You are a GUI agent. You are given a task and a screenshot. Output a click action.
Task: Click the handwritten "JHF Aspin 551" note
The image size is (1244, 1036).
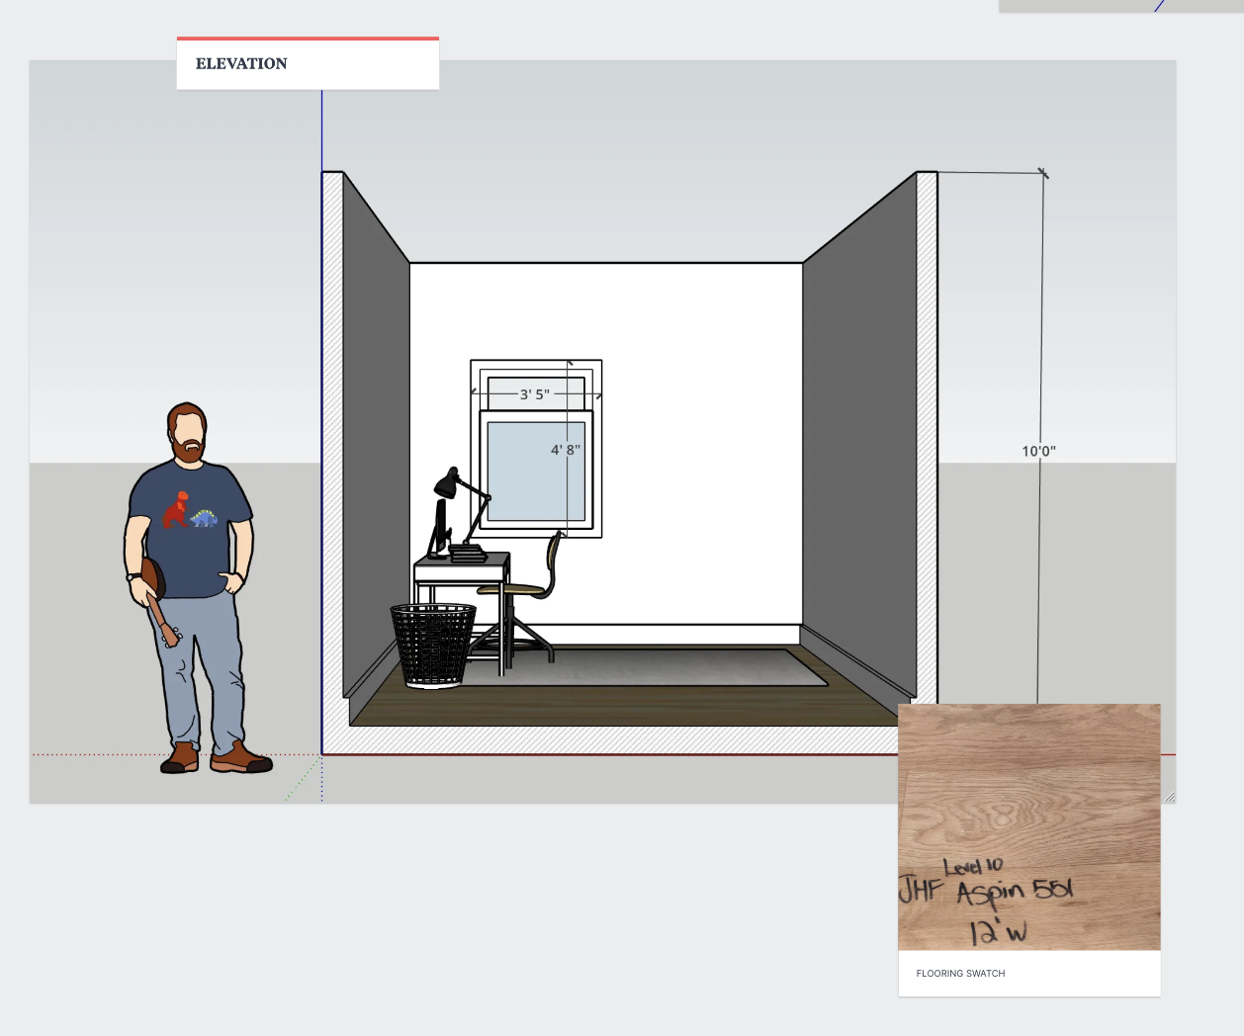pos(986,890)
